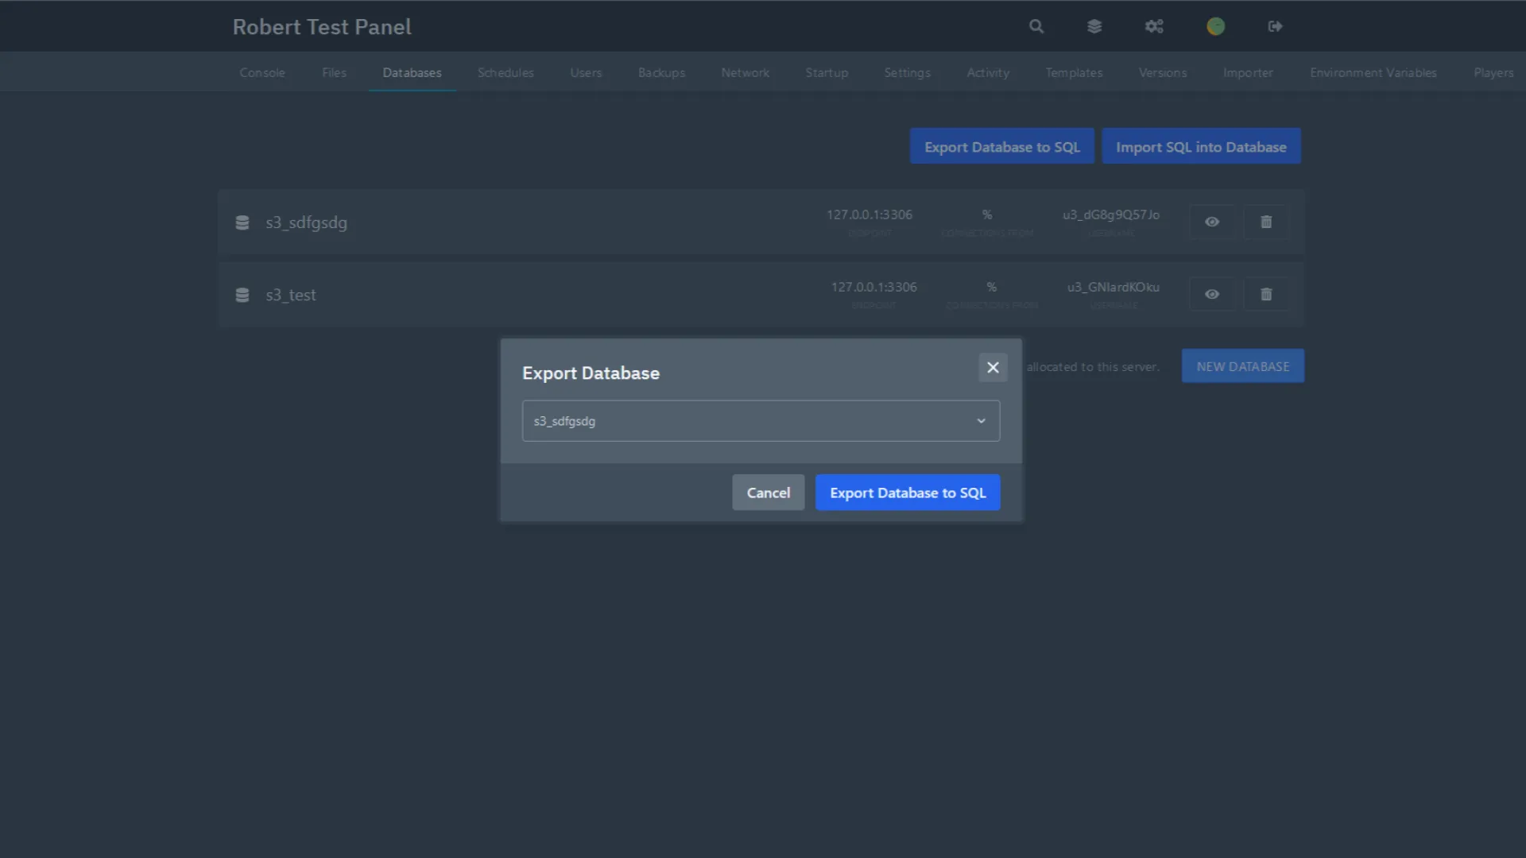Reveal connection details for s3_test with eye icon

[x=1211, y=294]
